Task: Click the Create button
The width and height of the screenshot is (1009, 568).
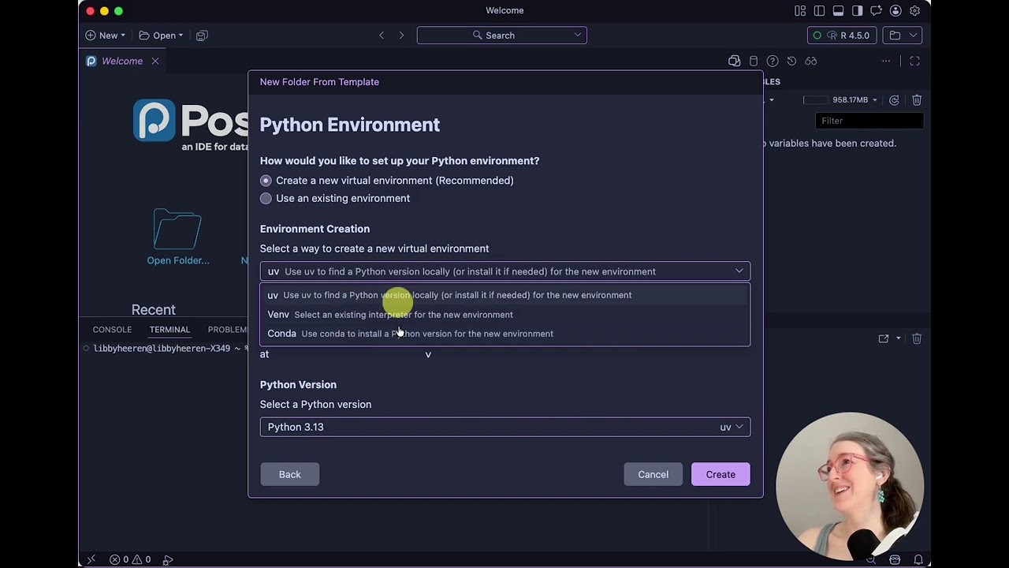Action: pos(720,474)
